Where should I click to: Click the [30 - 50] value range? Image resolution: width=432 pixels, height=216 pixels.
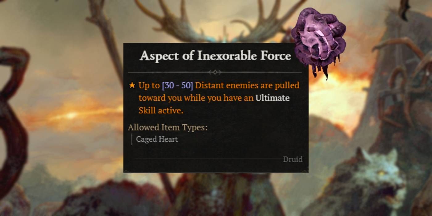click(177, 85)
